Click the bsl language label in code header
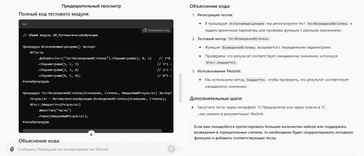This screenshot has height=156, width=364. pyautogui.click(x=25, y=24)
